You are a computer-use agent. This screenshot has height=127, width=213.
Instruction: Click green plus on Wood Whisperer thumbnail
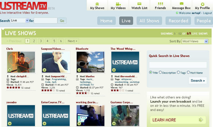pyautogui.click(x=114, y=70)
